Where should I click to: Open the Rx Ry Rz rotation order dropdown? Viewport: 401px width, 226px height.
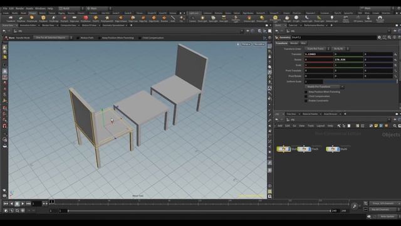pos(340,49)
